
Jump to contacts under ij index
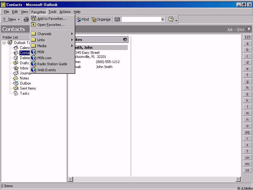point(247,94)
